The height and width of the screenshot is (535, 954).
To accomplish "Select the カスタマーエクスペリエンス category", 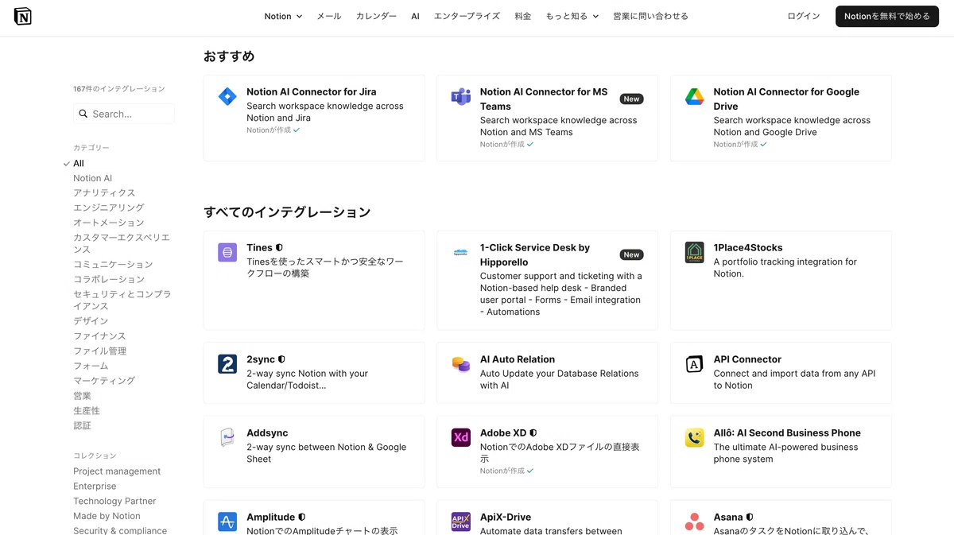I will pos(122,243).
